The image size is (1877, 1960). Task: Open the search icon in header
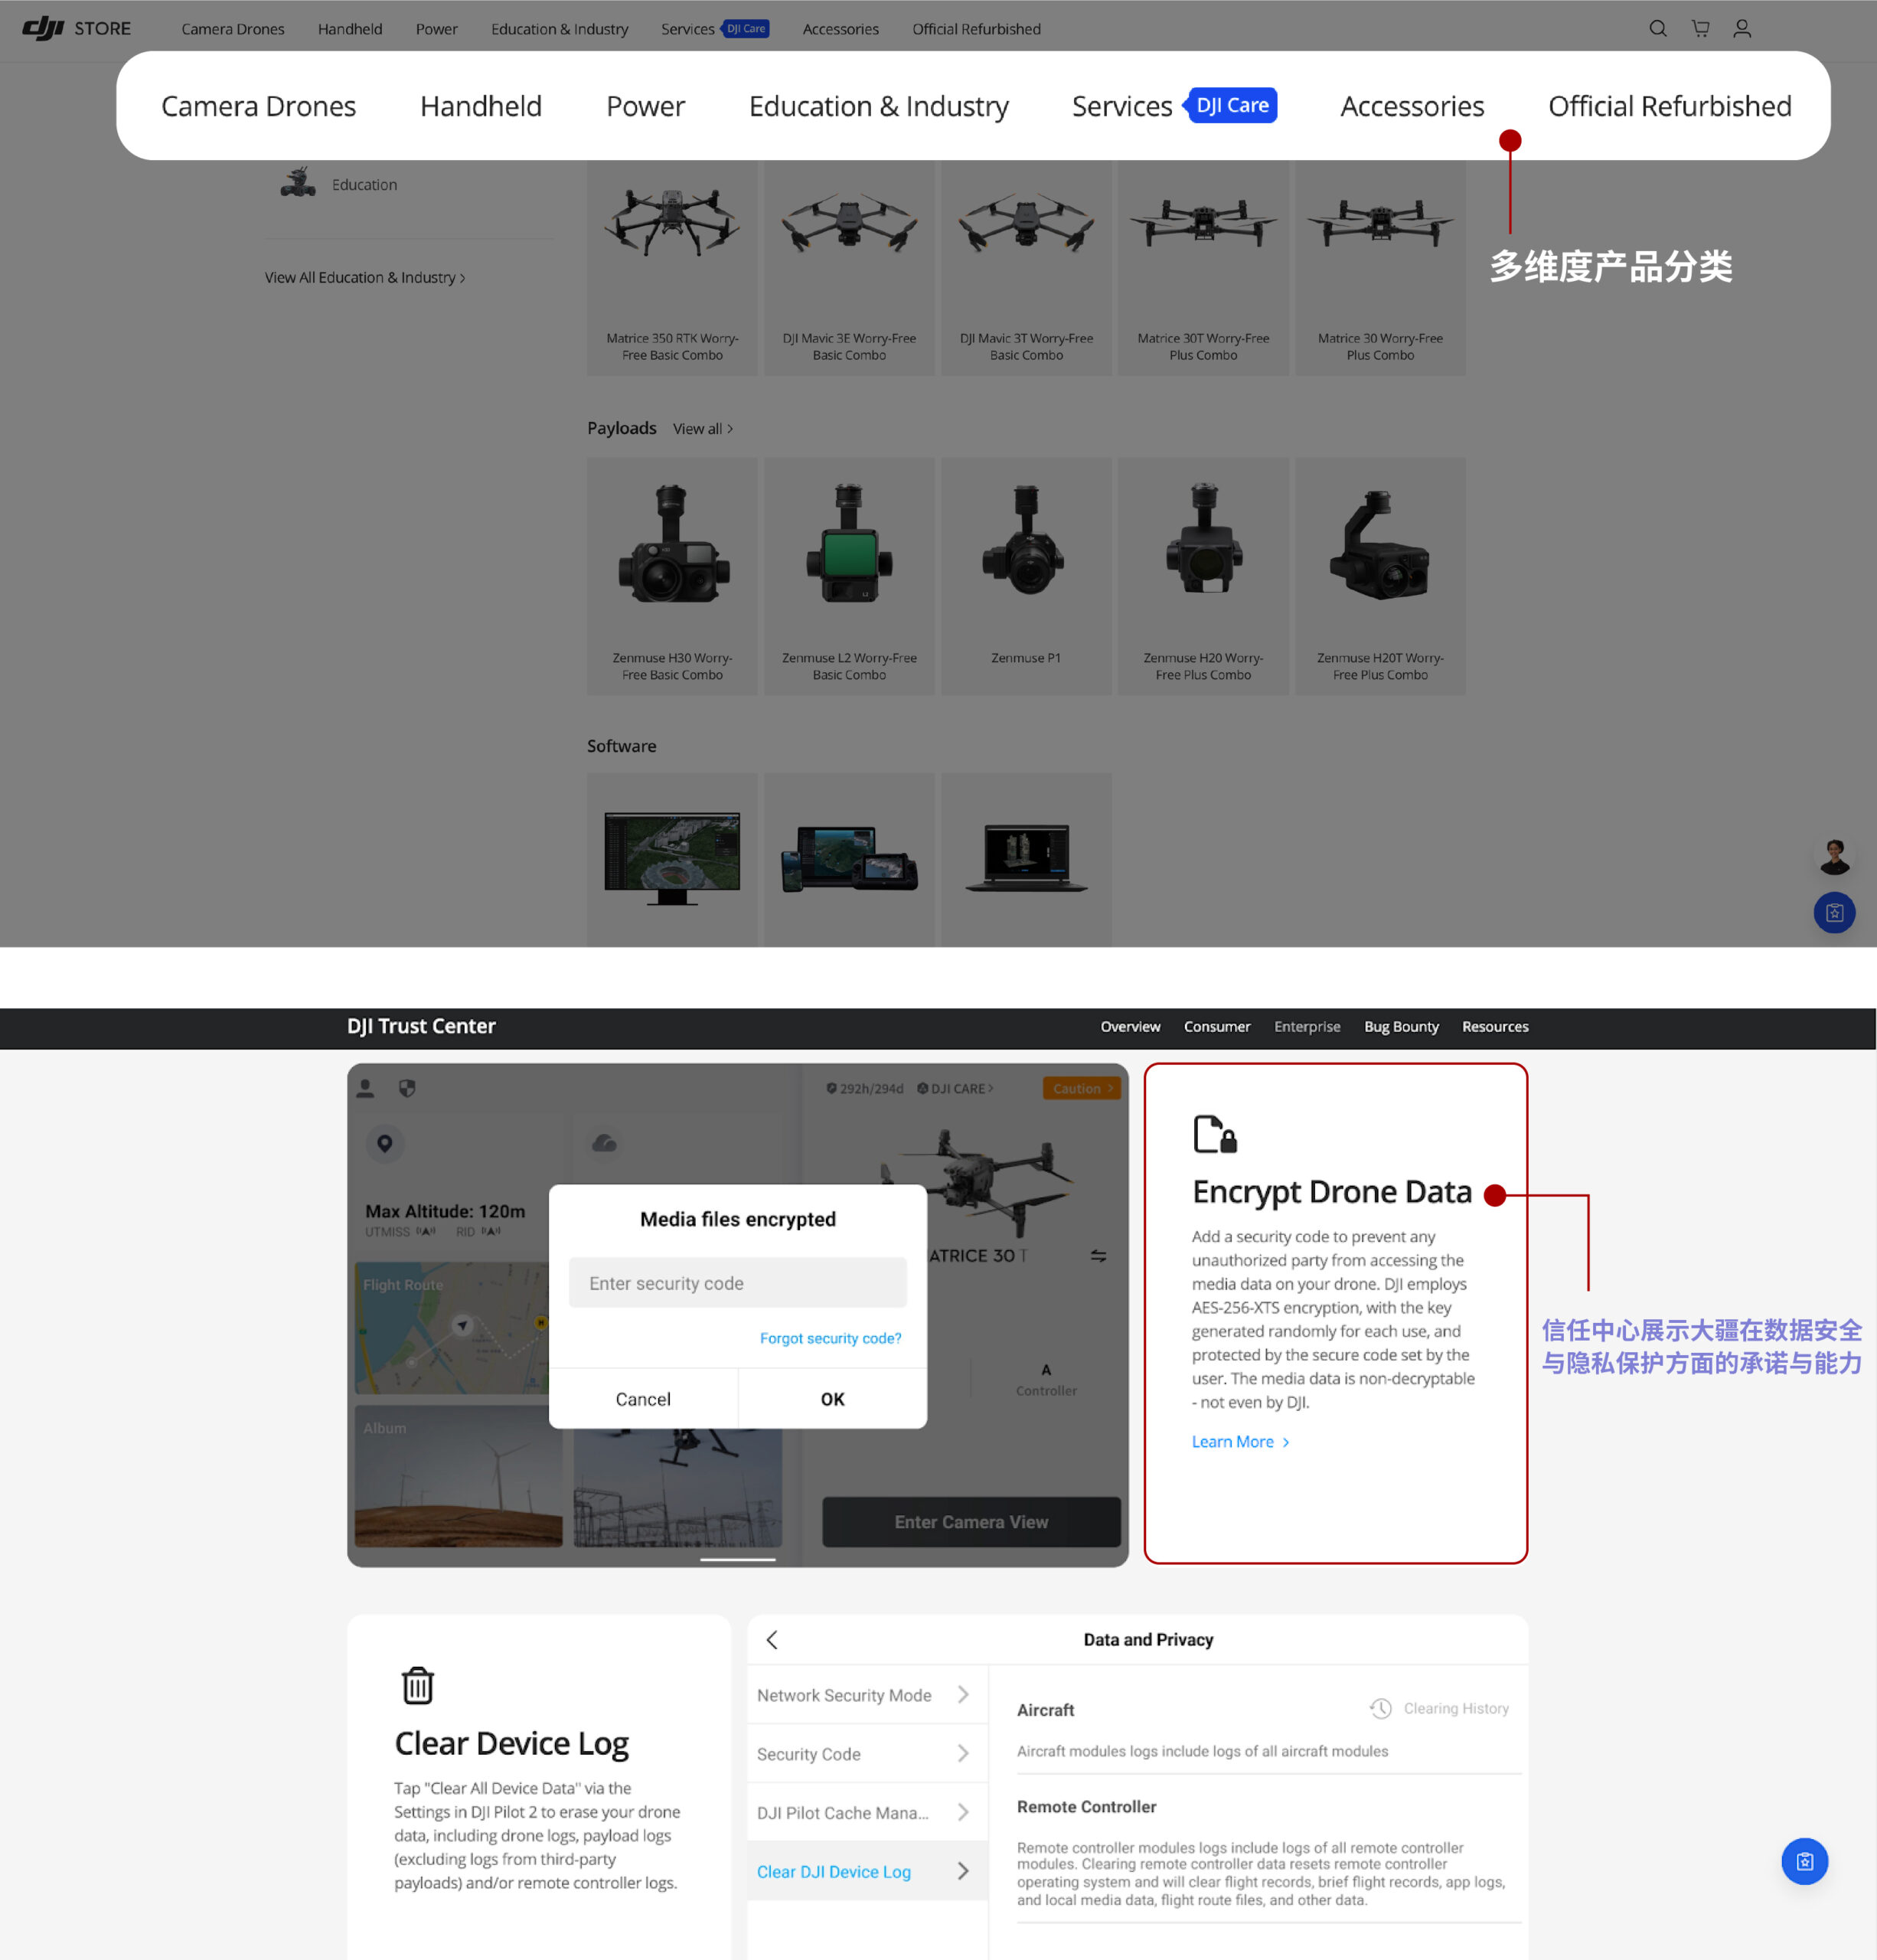point(1657,28)
